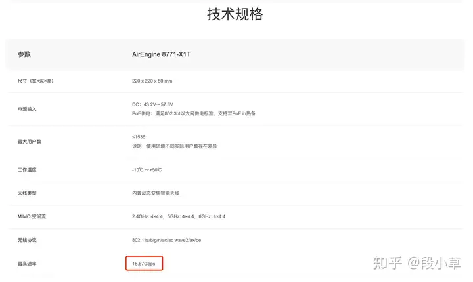The image size is (473, 282).
Task: Click the 技术规格 heading
Action: click(x=235, y=14)
